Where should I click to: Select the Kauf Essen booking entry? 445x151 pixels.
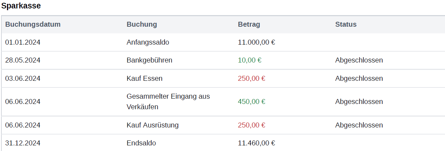pos(144,79)
